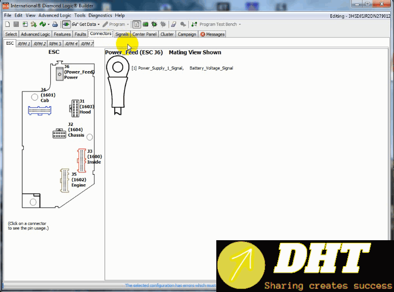
Task: Click the Power_Supply_1_Signal pin text
Action: pos(161,68)
